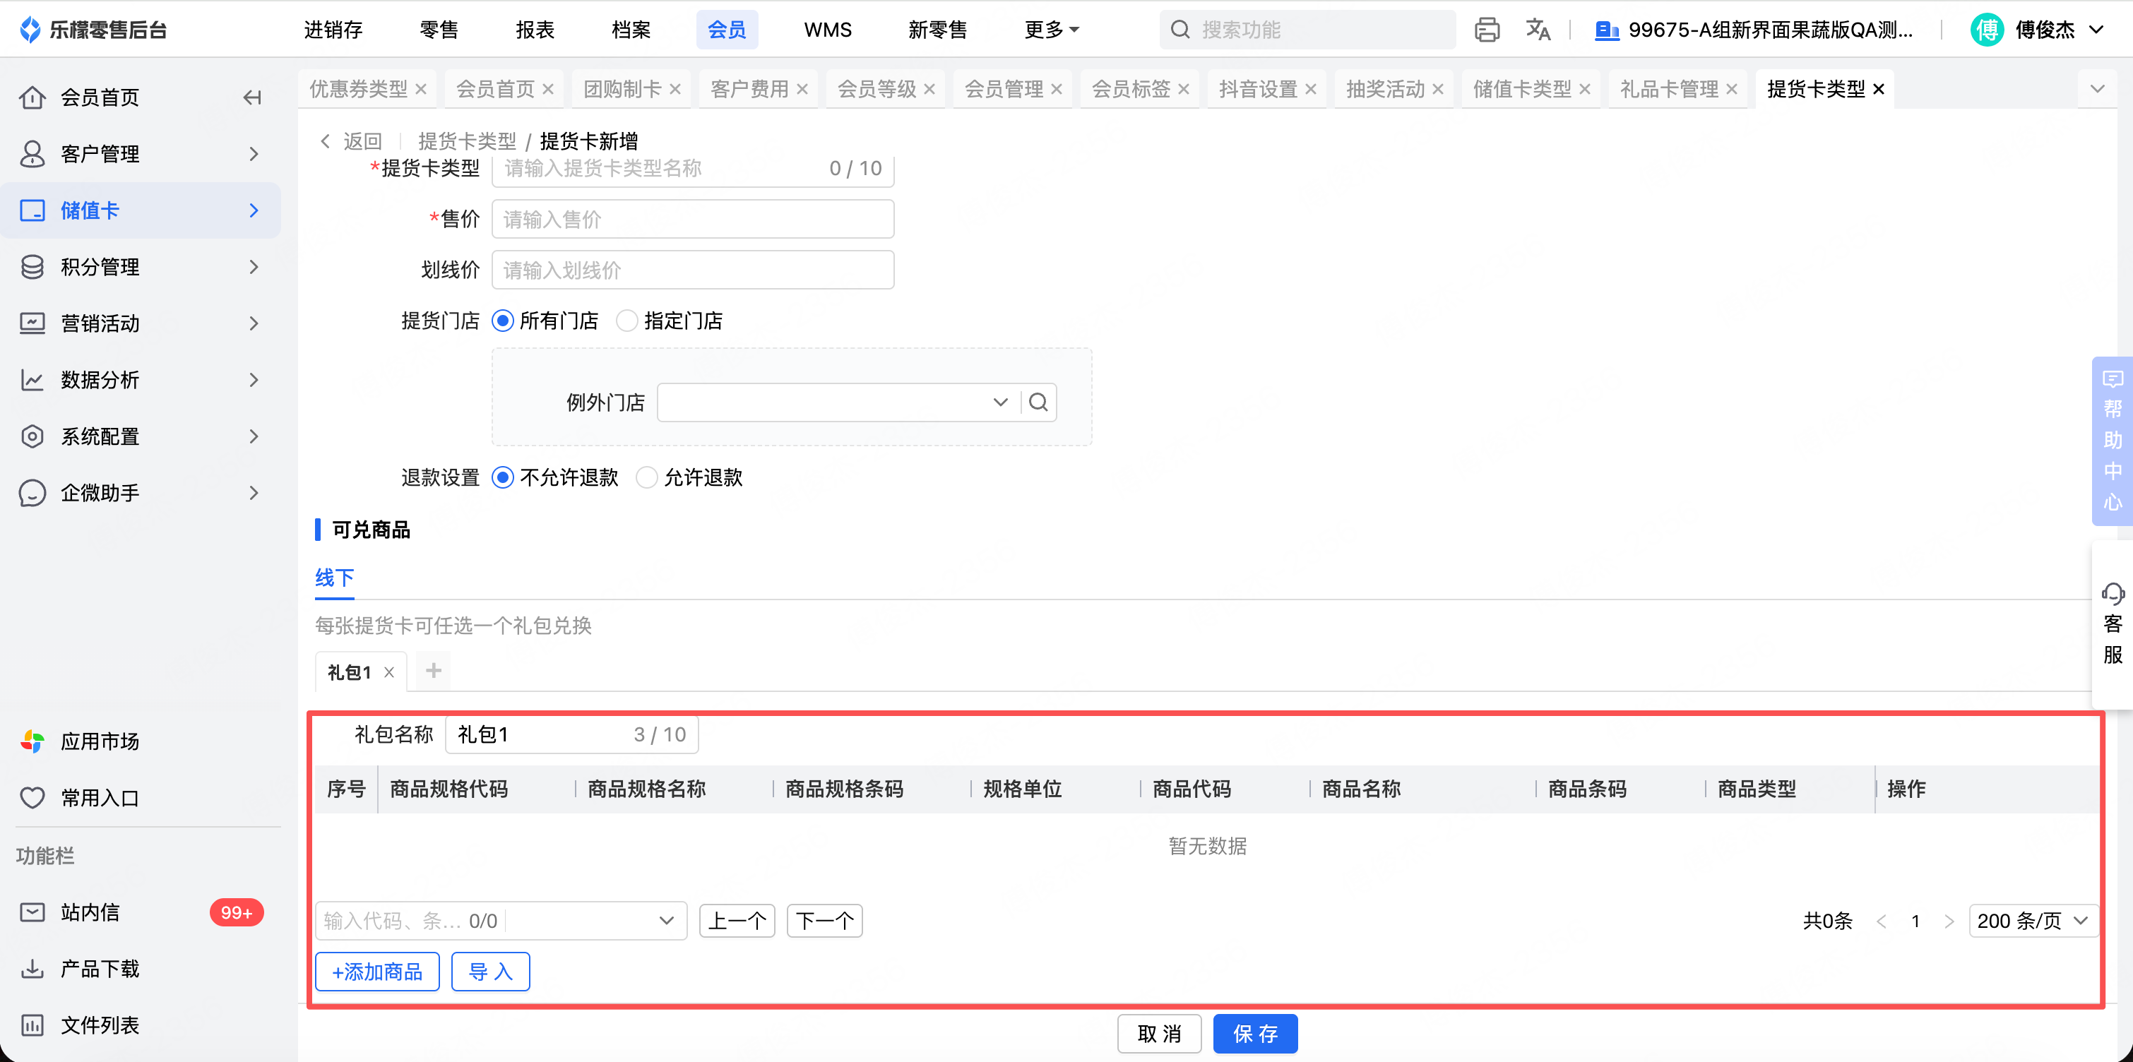
Task: Click the printer icon in top bar
Action: pyautogui.click(x=1486, y=30)
